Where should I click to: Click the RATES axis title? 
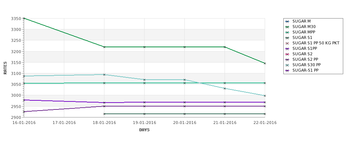click(x=5, y=68)
